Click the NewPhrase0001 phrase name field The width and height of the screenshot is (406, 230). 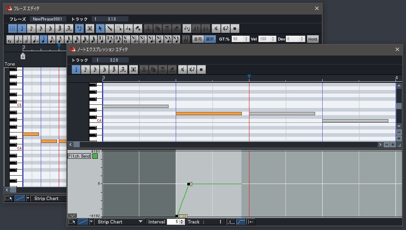click(x=48, y=19)
